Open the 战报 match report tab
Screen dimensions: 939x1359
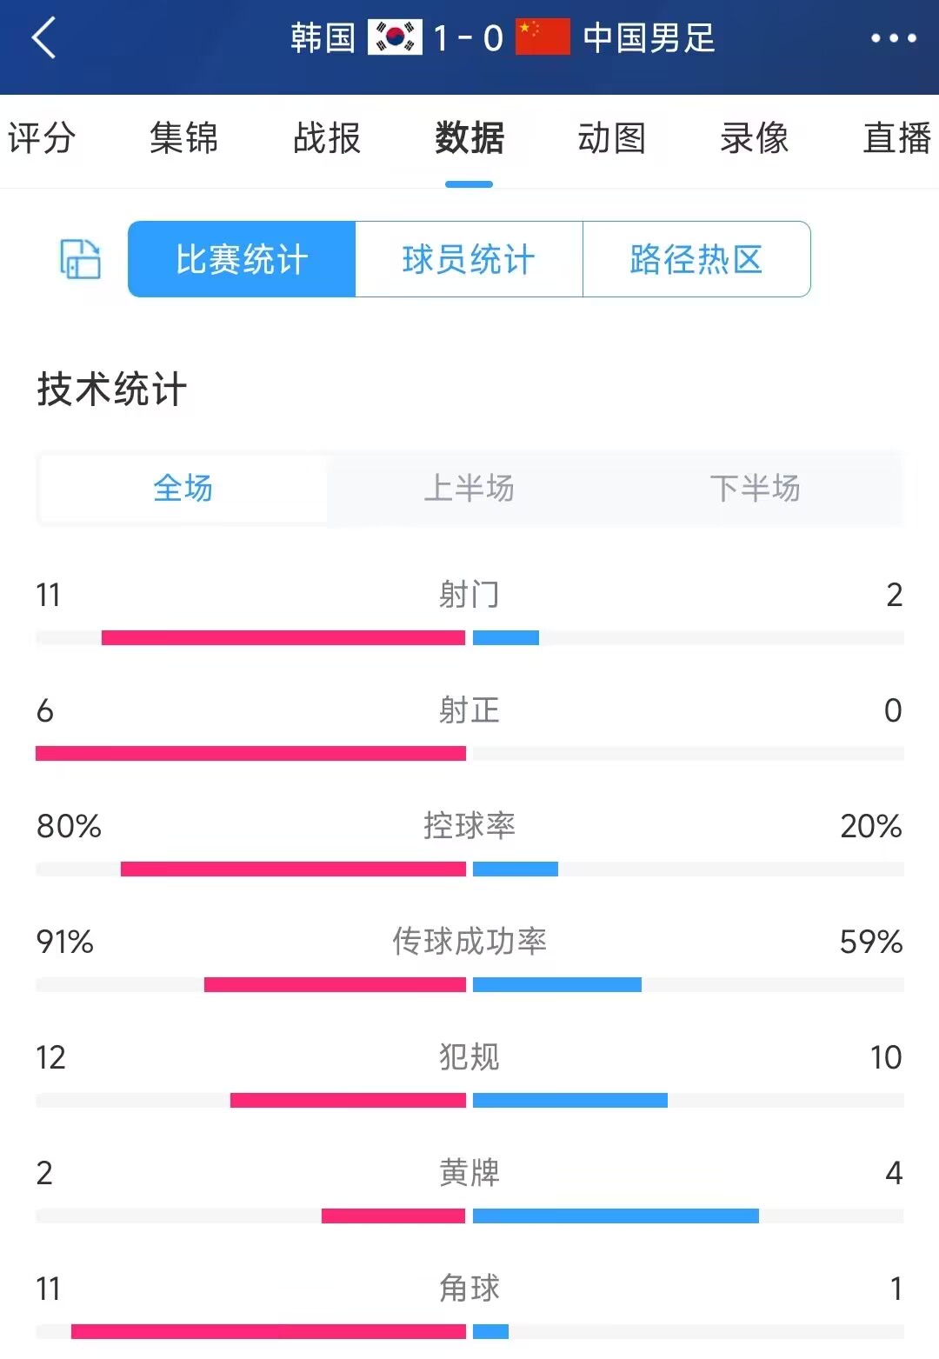coord(326,138)
